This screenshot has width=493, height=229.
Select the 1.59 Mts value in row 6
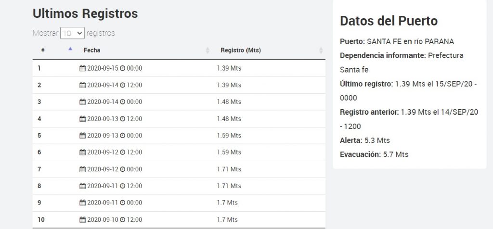coord(229,153)
